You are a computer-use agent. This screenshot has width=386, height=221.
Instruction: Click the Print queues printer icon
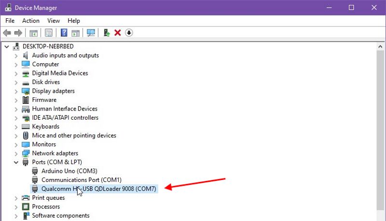(x=26, y=198)
